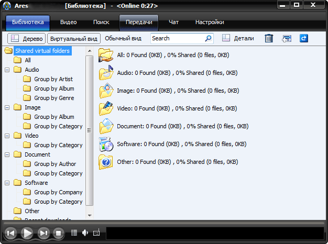Click tree scrollbar down arrow
The image size is (328, 244).
click(90, 215)
